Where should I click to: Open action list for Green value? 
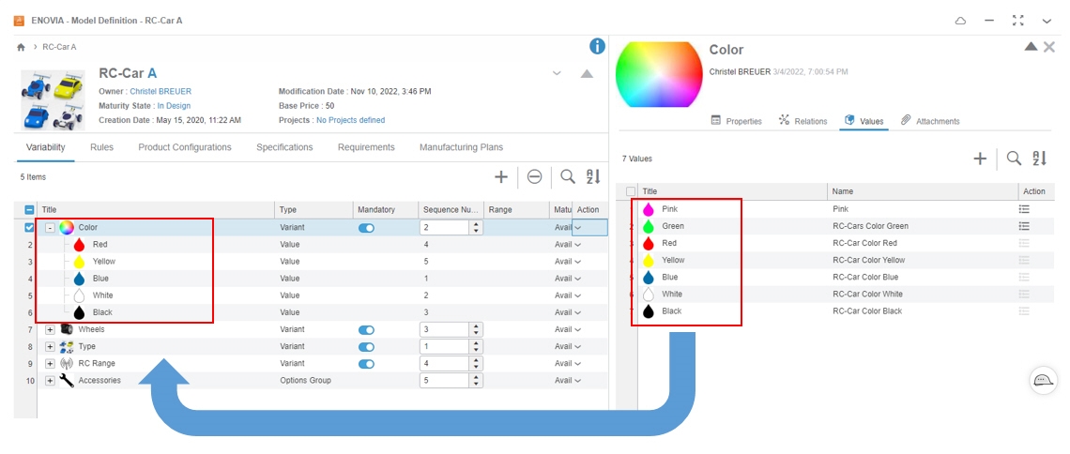click(x=1024, y=226)
